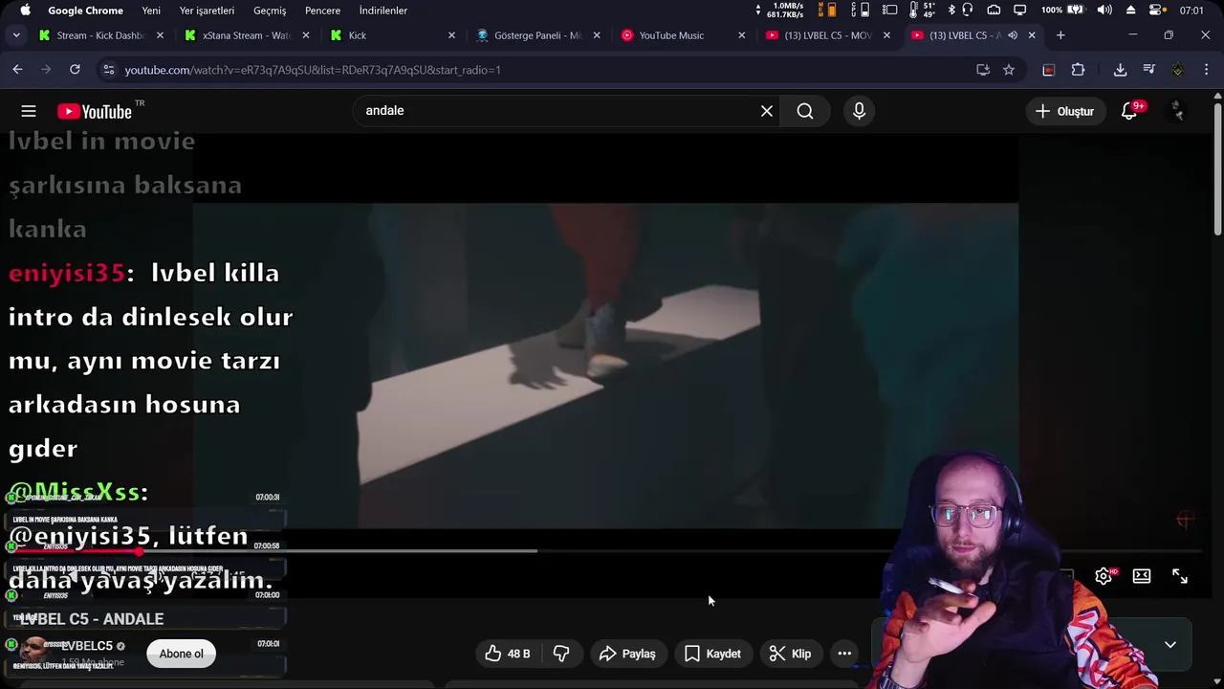Open the headphones icon in menu bar
The image size is (1224, 689).
tap(968, 11)
